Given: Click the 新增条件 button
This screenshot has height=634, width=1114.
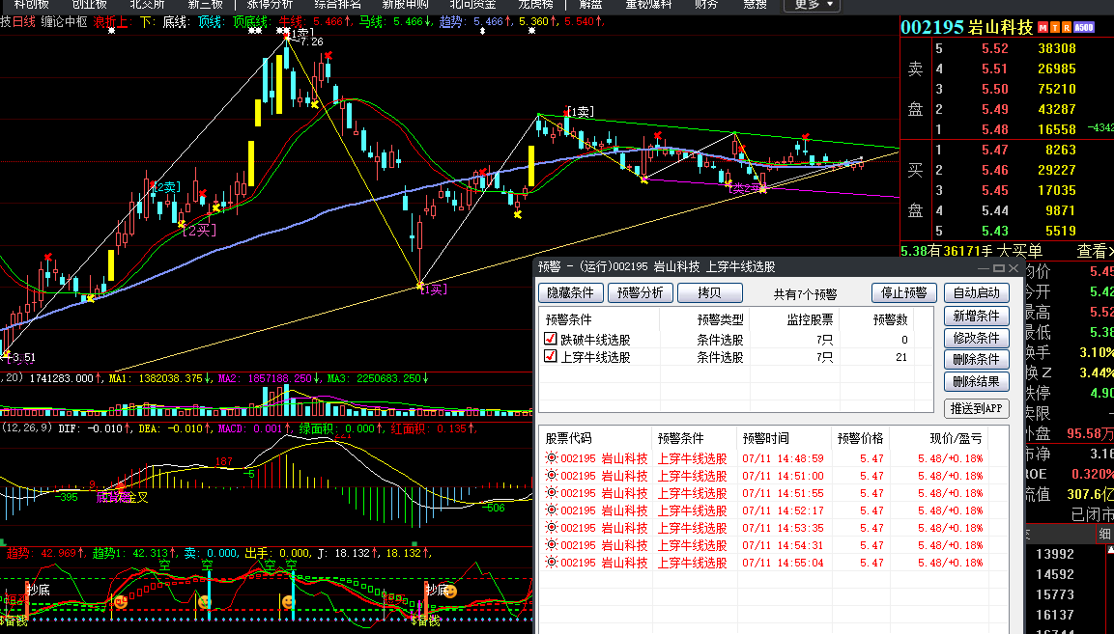Looking at the screenshot, I should (x=976, y=316).
